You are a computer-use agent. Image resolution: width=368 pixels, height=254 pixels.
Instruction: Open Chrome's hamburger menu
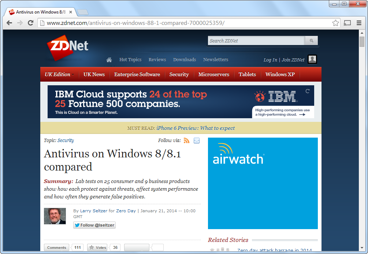coord(359,23)
